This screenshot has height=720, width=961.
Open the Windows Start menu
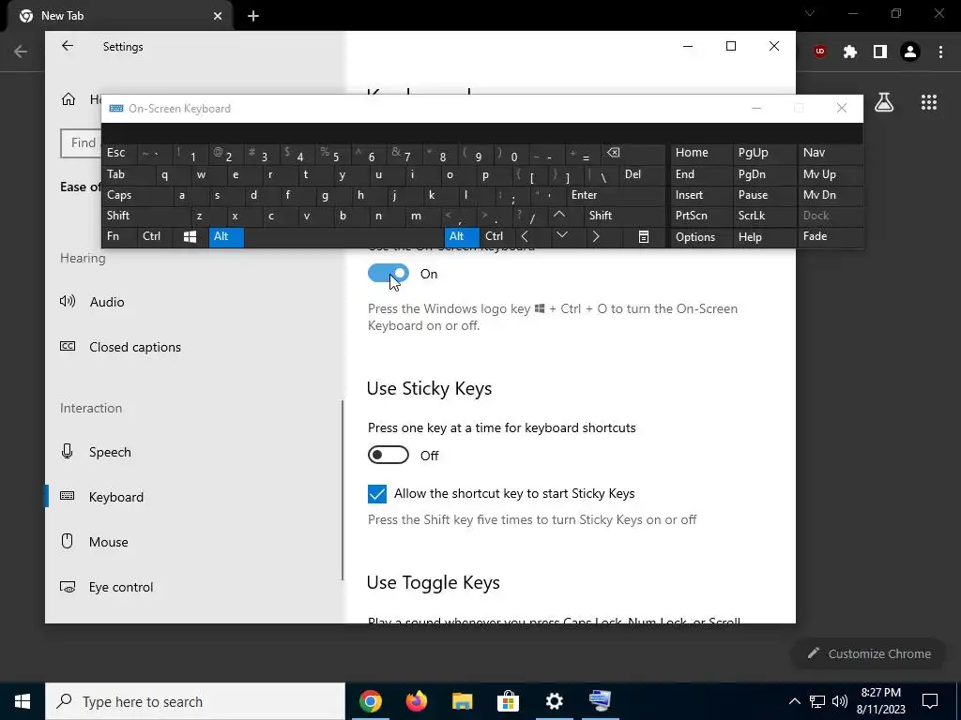coord(23,701)
